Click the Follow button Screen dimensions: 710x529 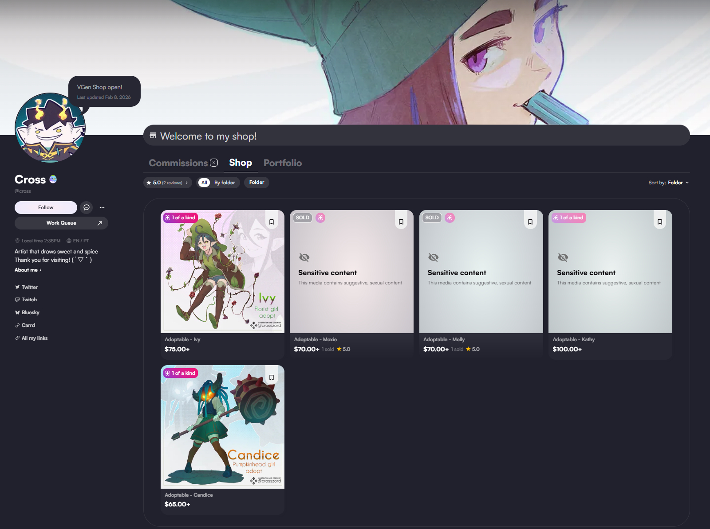point(46,207)
